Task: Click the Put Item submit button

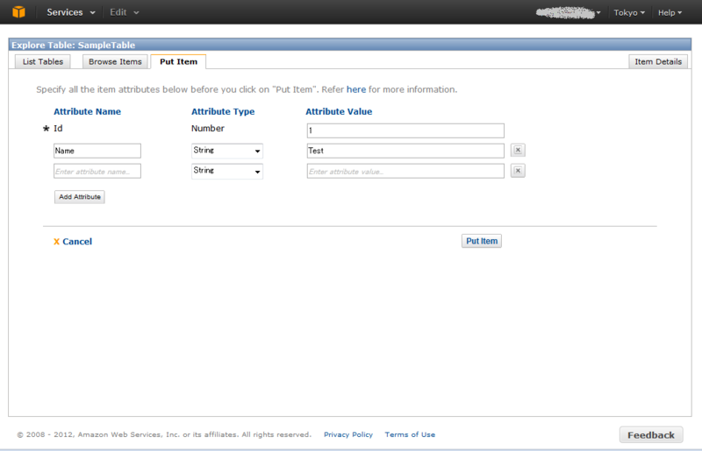Action: pyautogui.click(x=482, y=241)
